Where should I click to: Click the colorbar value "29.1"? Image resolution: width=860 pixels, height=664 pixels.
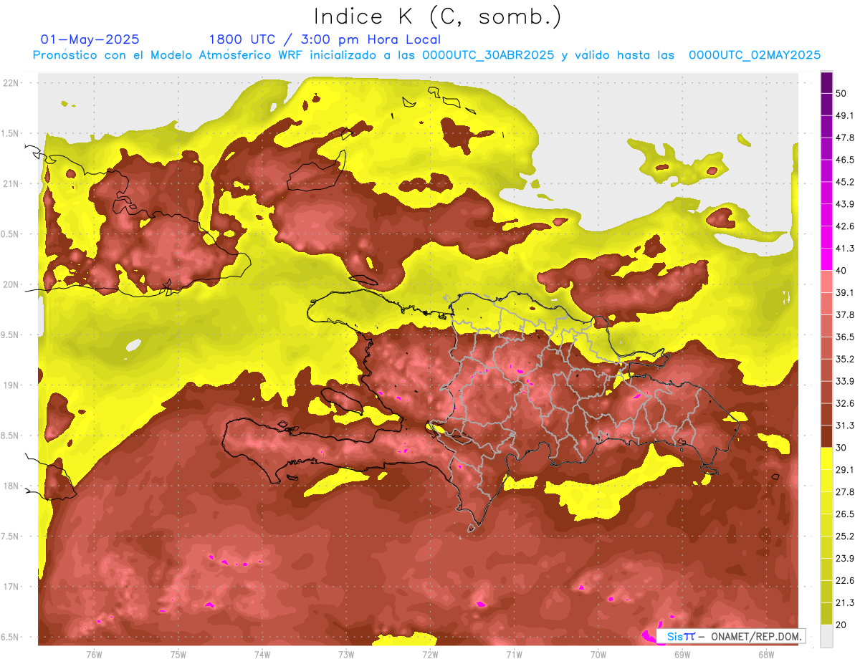click(x=845, y=470)
